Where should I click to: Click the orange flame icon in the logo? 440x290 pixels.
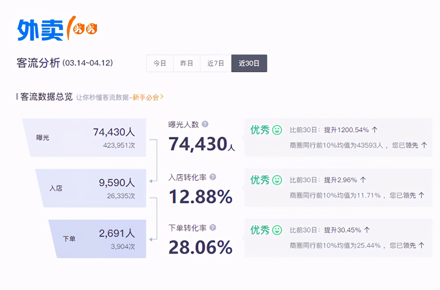tap(72, 28)
